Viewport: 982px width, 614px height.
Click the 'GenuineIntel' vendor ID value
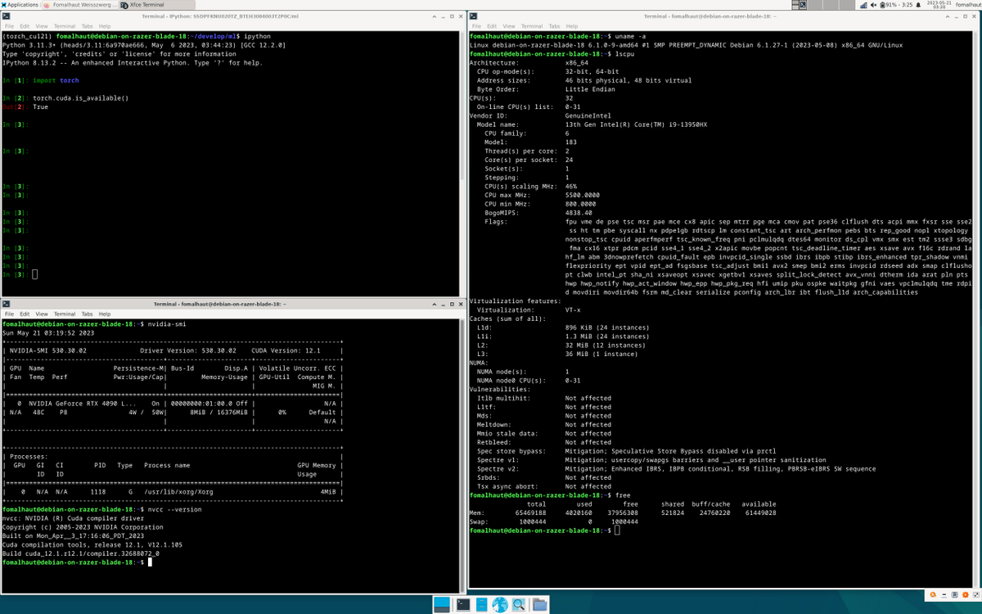[x=589, y=115]
